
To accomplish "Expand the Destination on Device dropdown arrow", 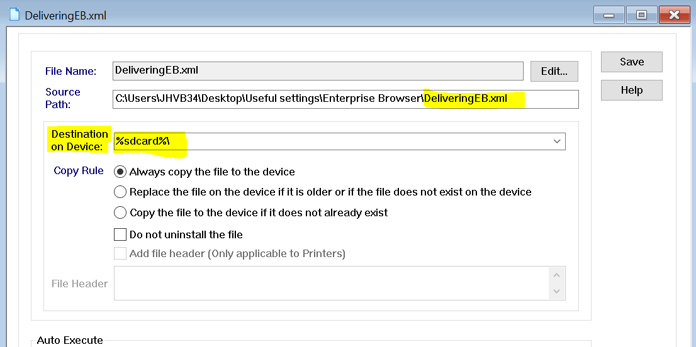I will pyautogui.click(x=557, y=141).
